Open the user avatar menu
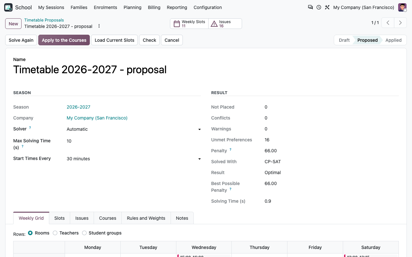Image resolution: width=412 pixels, height=257 pixels. coord(402,7)
